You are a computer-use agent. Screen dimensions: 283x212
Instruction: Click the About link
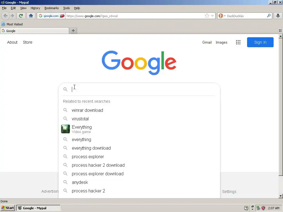click(12, 42)
